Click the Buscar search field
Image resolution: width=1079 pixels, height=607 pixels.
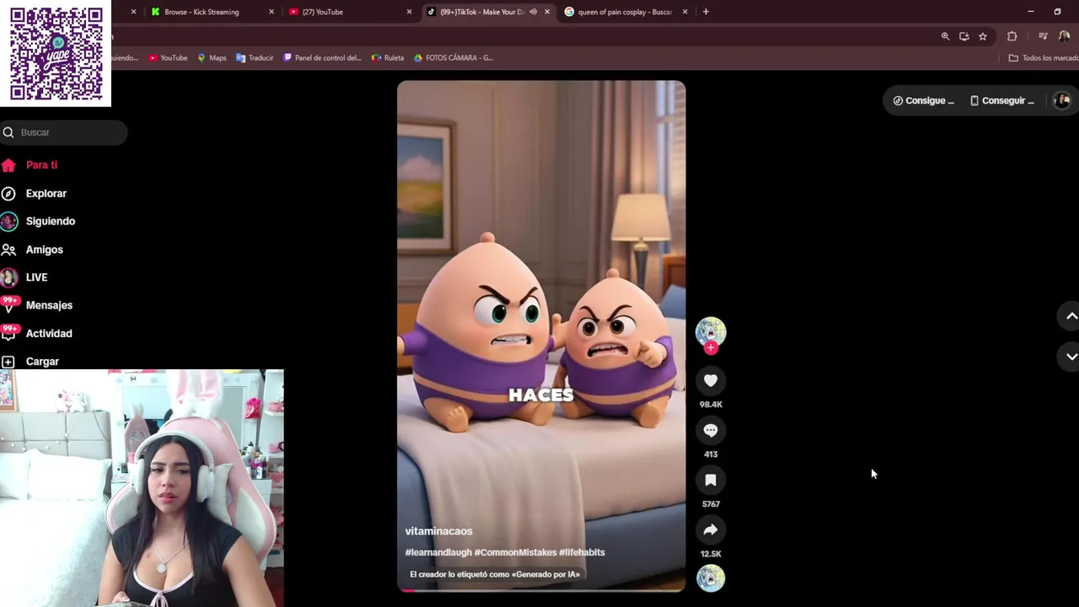click(64, 132)
